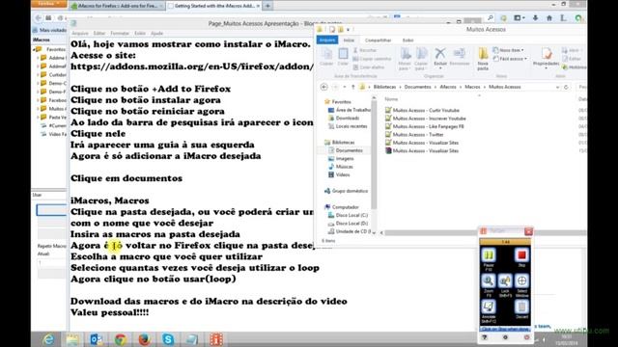Click the iMacros sidebar macro name field
Viewport: 618px width, 347px height.
tap(51, 210)
